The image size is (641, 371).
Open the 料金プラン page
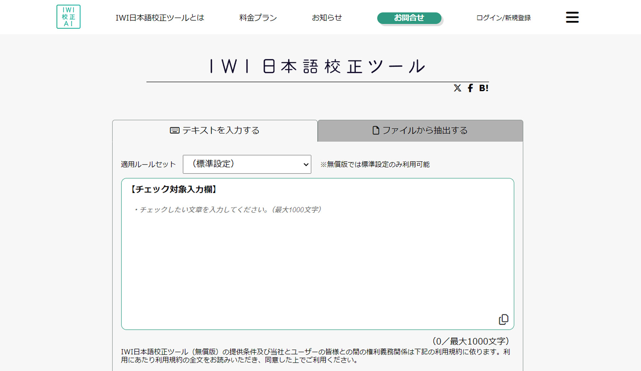[x=258, y=18]
